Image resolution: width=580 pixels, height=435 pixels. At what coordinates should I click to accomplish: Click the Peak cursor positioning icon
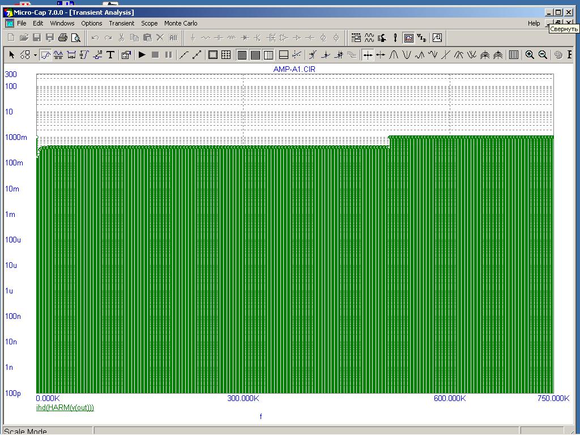click(x=394, y=55)
